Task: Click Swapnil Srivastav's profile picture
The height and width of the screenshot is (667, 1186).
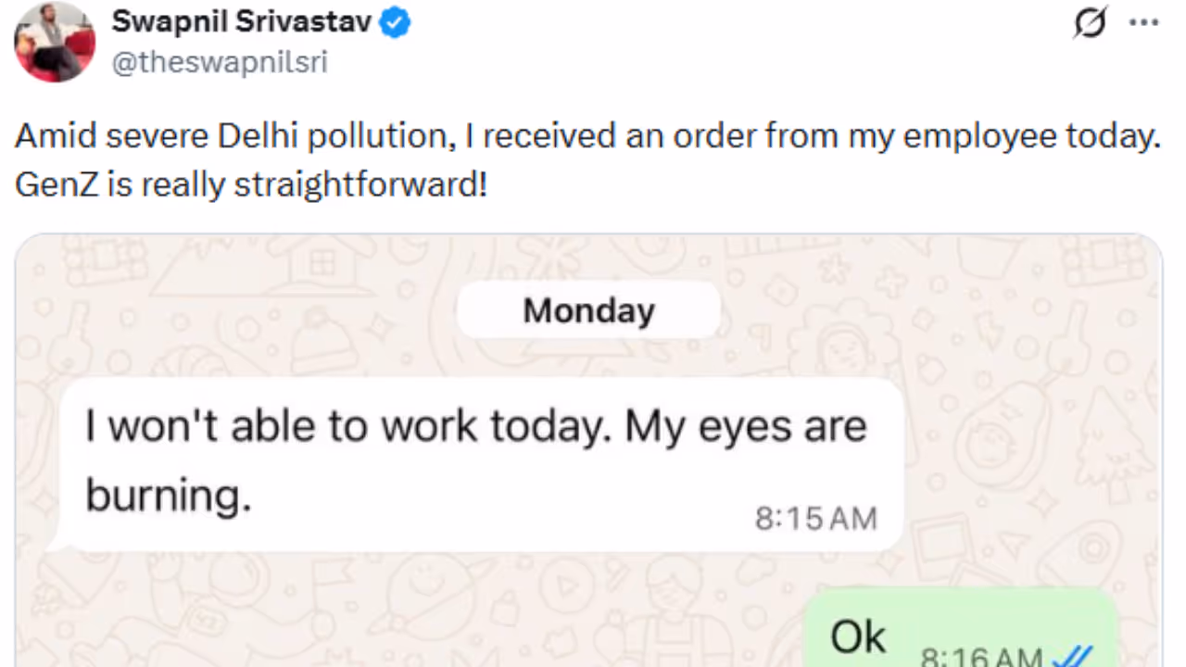Action: (54, 41)
